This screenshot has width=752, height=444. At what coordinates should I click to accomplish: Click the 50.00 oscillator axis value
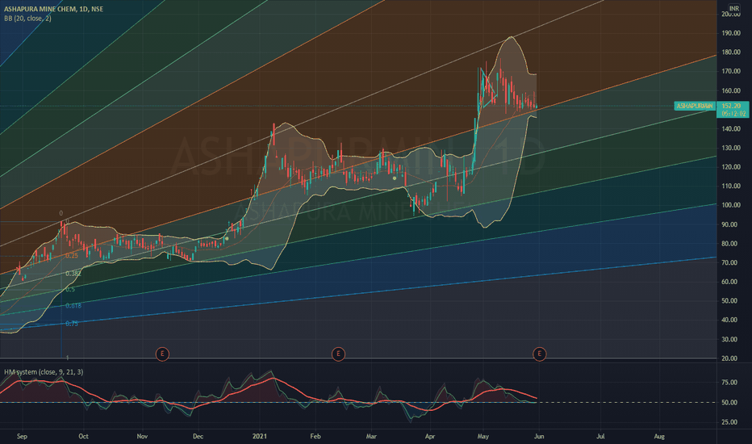(729, 403)
